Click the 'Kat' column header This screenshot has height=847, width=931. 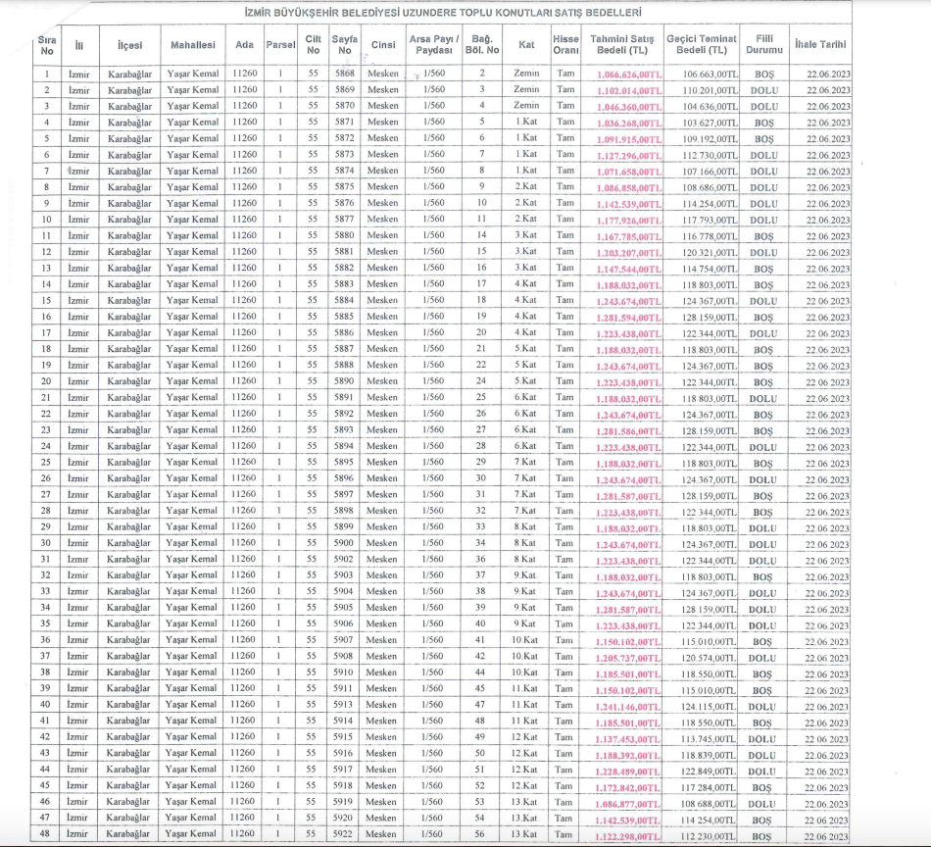[526, 44]
